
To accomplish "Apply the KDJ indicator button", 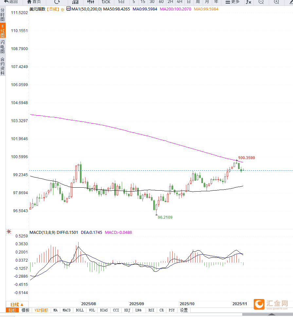I will point(127,310).
